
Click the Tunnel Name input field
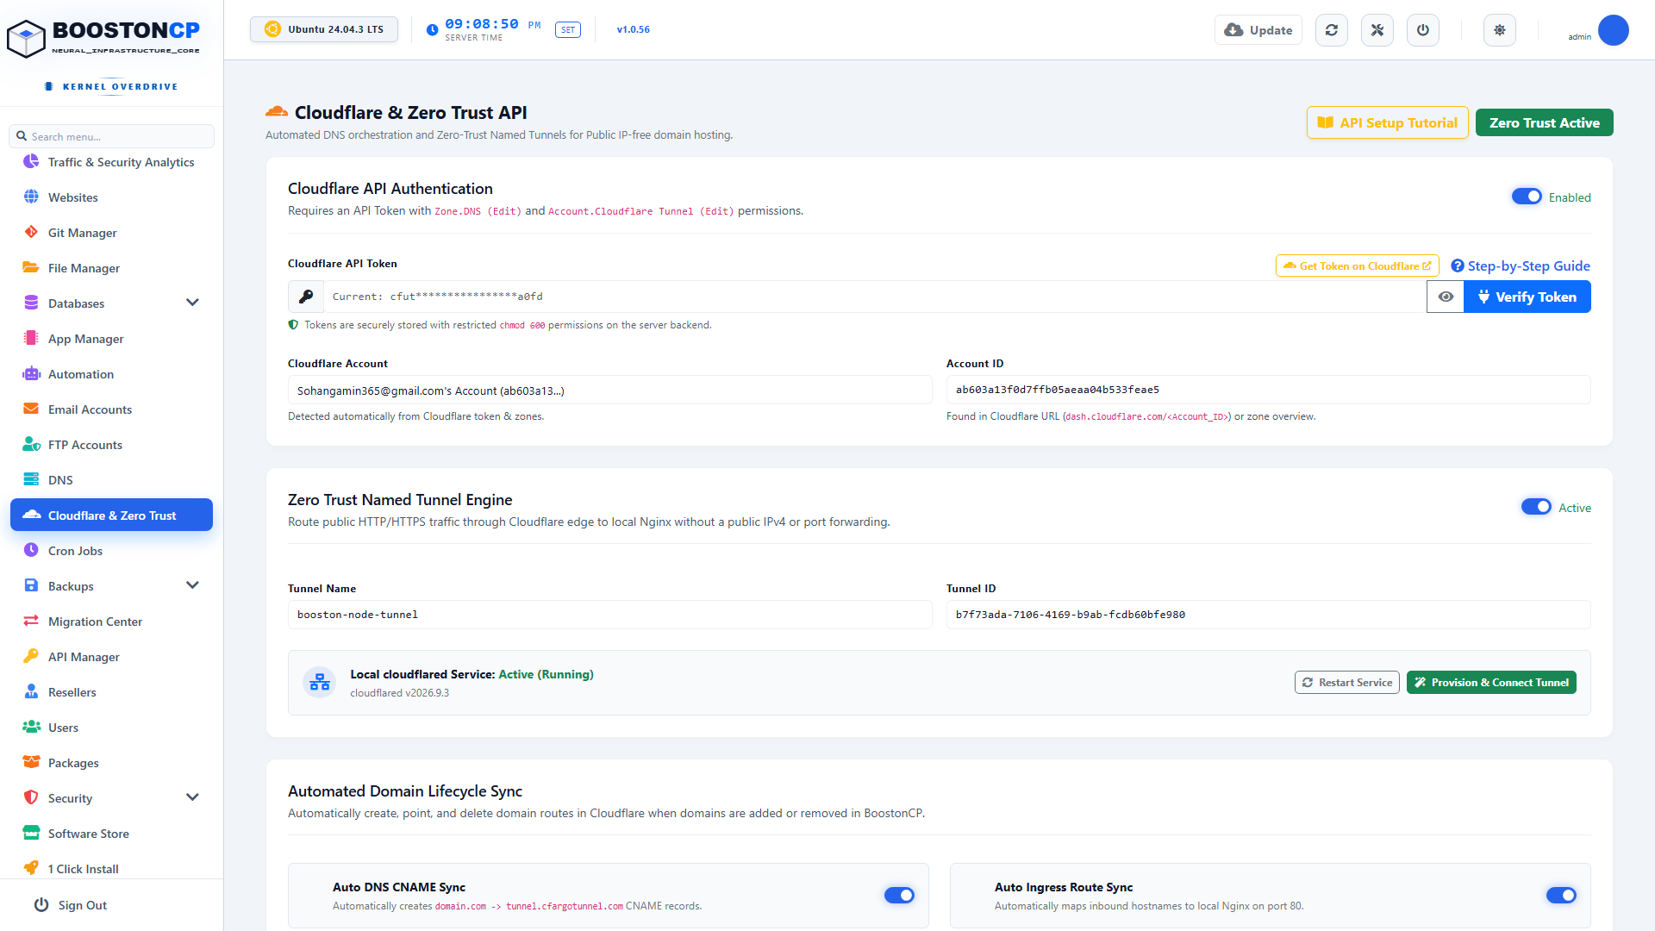click(610, 615)
